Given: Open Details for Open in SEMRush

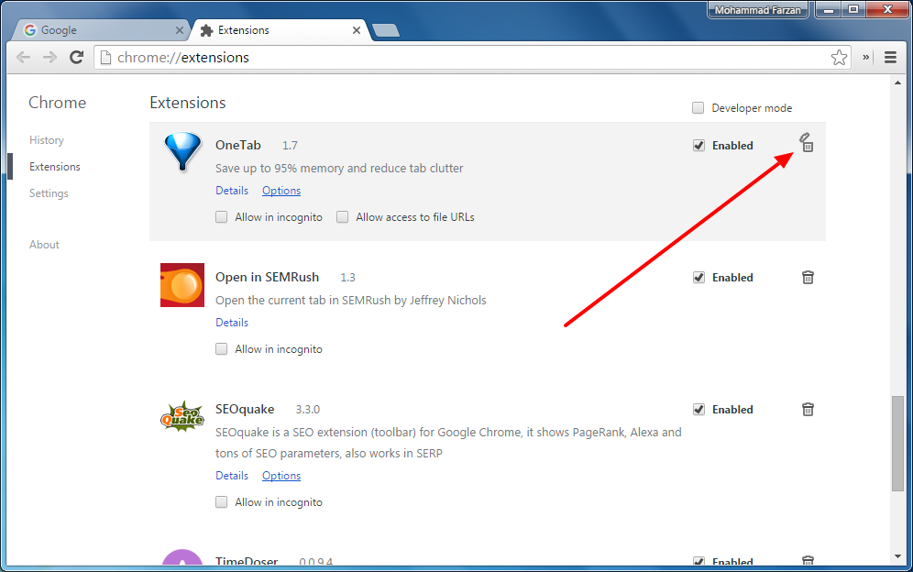Looking at the screenshot, I should [232, 322].
